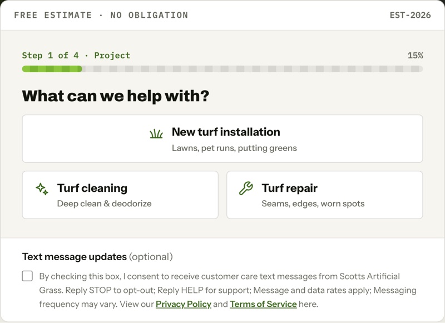Click the consent paragraph starting By checking this box
Viewport: 445px width, 323px height.
click(228, 290)
